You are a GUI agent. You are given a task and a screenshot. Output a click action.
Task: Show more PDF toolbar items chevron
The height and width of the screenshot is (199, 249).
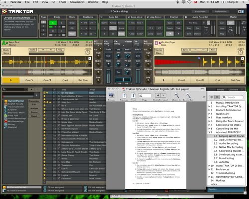click(204, 97)
